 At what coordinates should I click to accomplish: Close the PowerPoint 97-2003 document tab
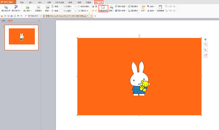(x=92, y=16)
